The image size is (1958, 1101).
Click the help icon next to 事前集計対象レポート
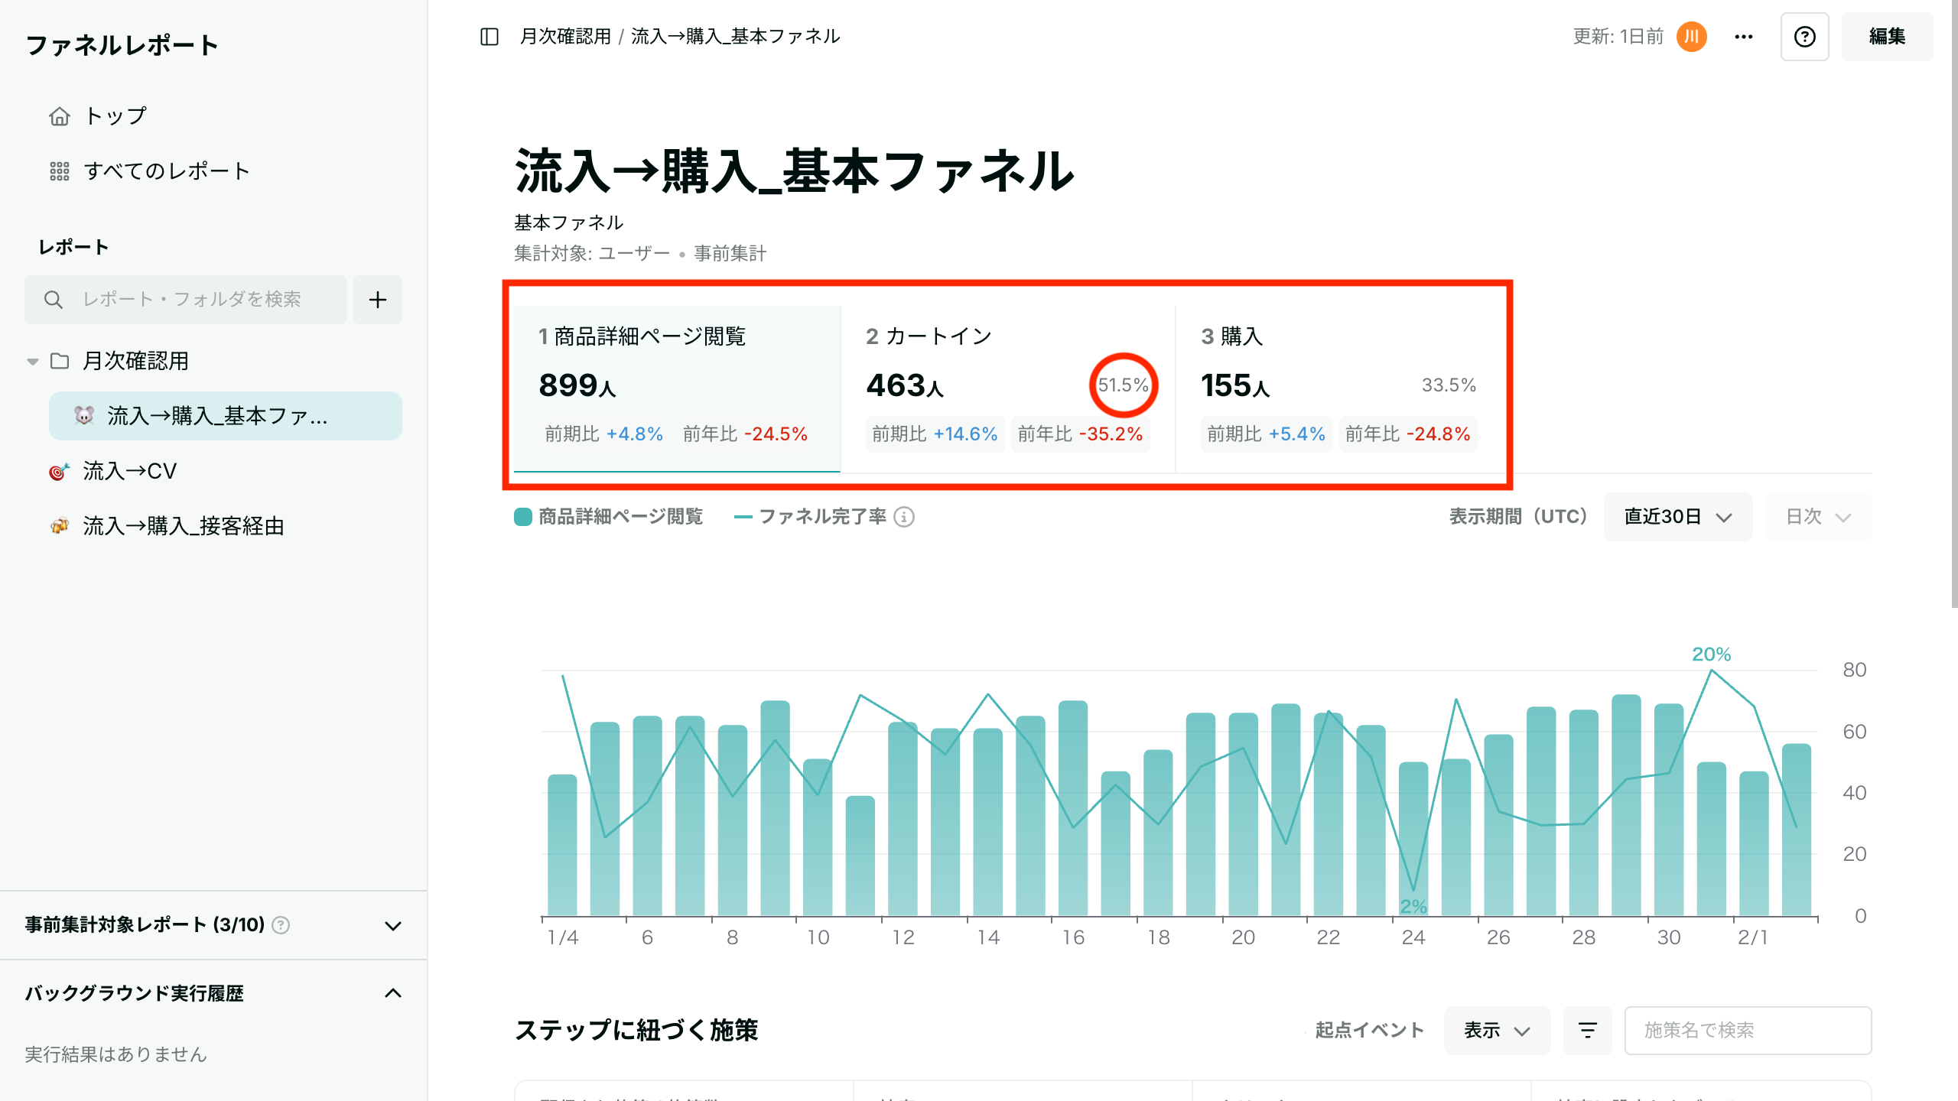click(281, 925)
